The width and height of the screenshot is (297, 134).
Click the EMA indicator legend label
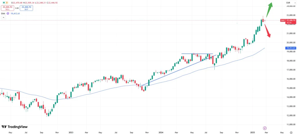click(x=3, y=13)
